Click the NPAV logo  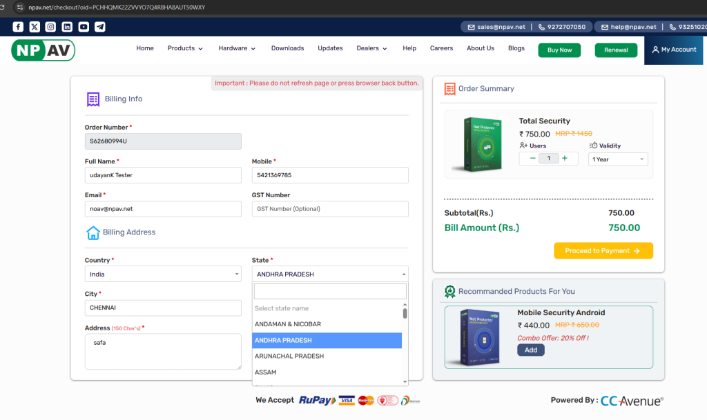point(43,50)
